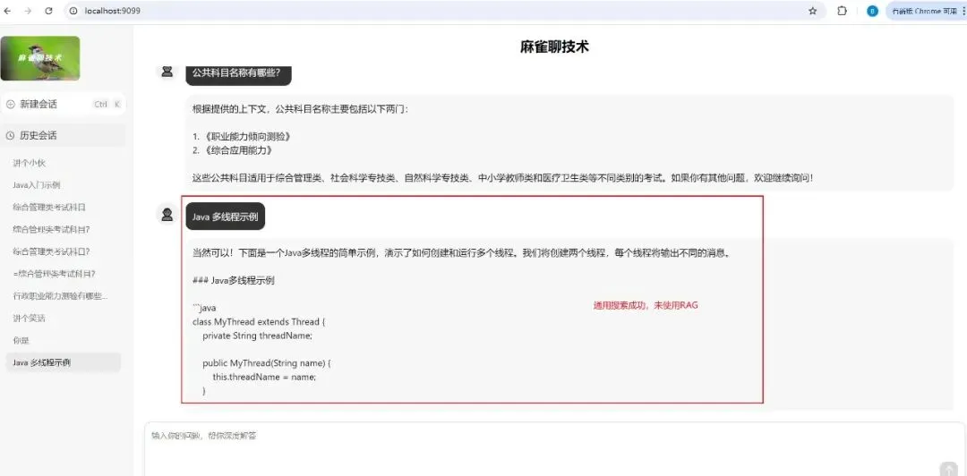Open the Chrome extensions puzzle icon
The height and width of the screenshot is (476, 967).
point(842,11)
